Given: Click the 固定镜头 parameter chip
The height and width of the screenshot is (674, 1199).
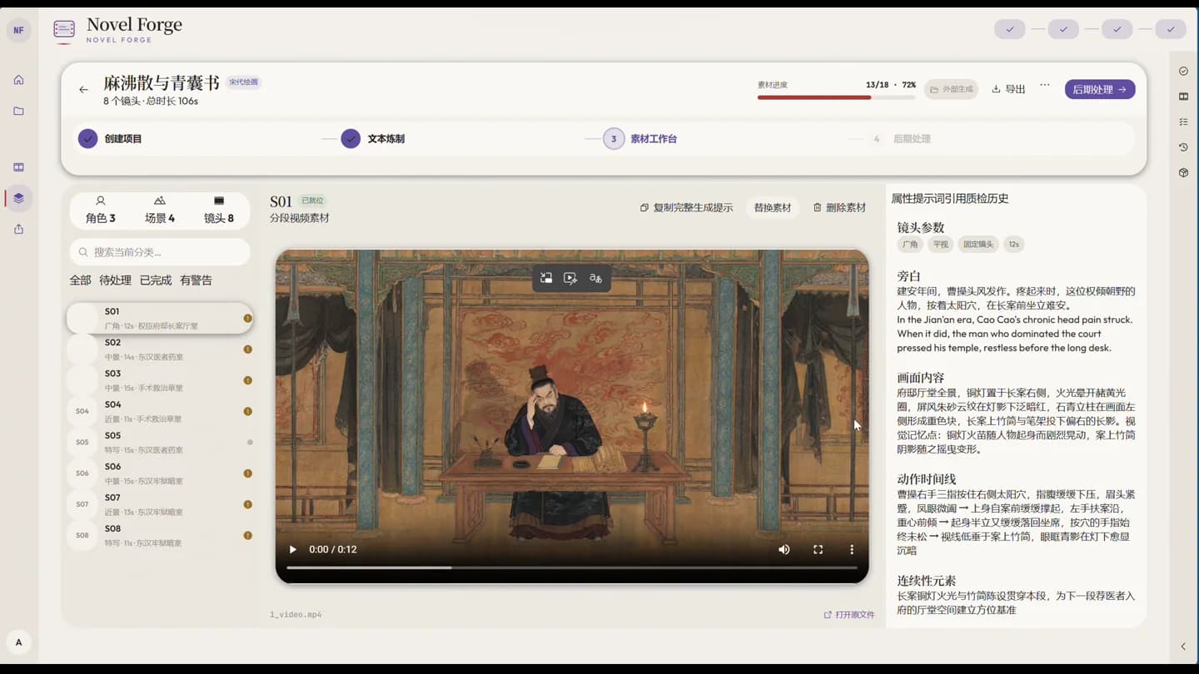Looking at the screenshot, I should [x=978, y=245].
